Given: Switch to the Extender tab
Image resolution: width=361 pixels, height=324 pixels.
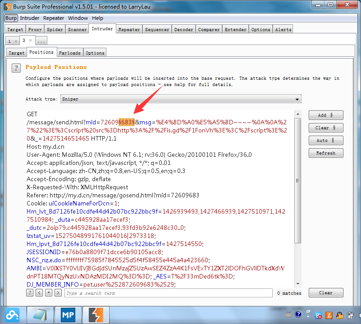Looking at the screenshot, I should 236,29.
